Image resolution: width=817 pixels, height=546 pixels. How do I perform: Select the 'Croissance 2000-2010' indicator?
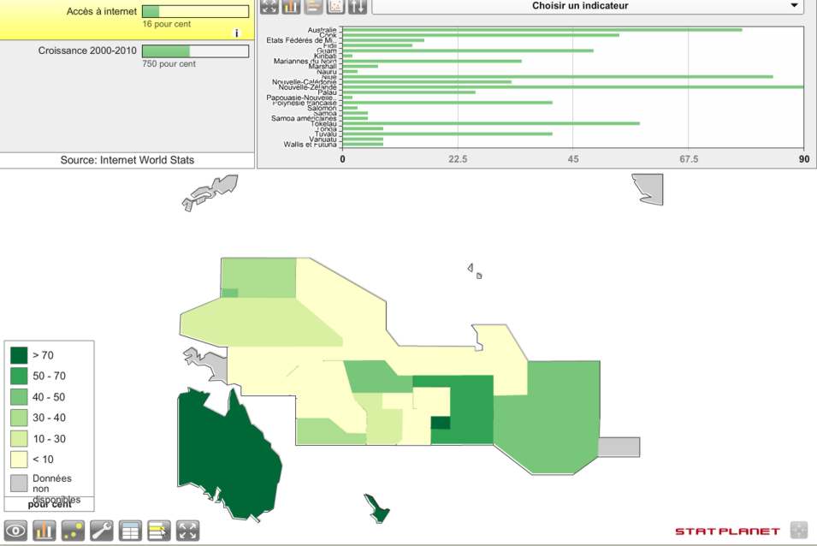click(87, 50)
